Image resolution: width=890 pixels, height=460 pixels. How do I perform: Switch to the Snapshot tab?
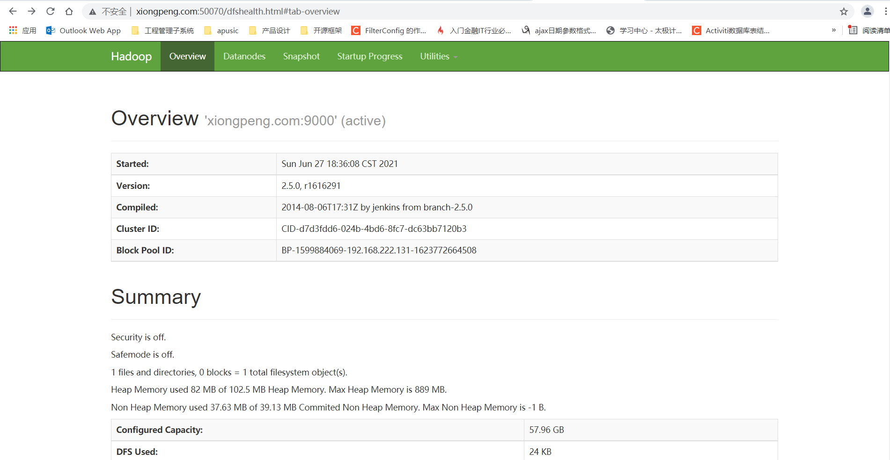tap(302, 56)
